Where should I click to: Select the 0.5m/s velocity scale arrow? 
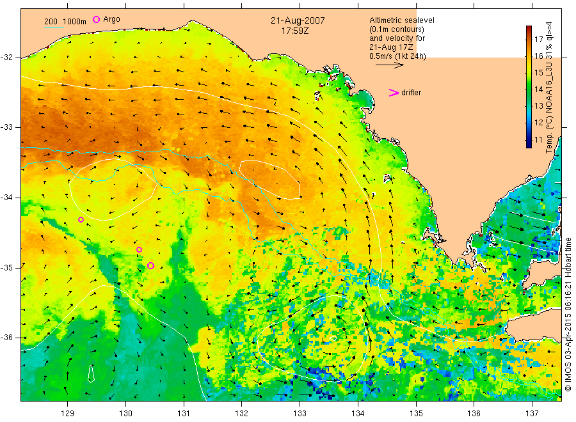(389, 65)
